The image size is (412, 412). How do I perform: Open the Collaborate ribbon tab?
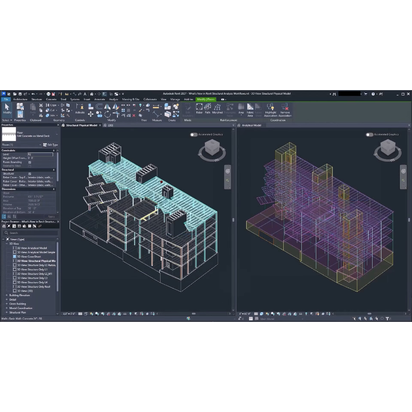point(150,99)
